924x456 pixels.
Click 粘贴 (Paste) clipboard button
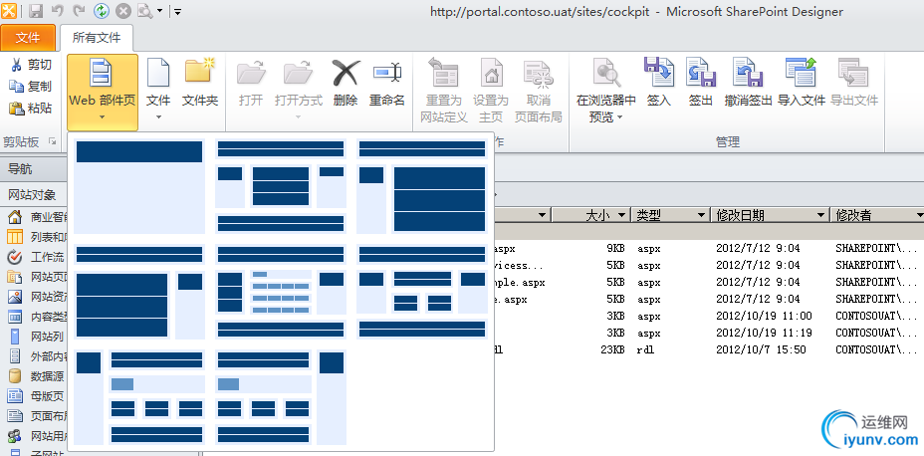pos(31,109)
